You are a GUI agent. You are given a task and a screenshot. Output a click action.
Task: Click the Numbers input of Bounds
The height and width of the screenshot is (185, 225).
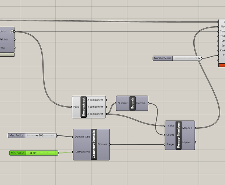123,103
